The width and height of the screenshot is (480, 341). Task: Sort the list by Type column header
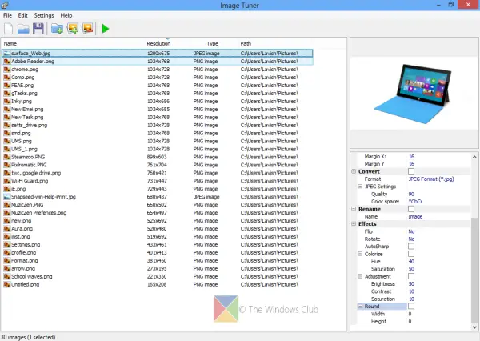click(213, 43)
